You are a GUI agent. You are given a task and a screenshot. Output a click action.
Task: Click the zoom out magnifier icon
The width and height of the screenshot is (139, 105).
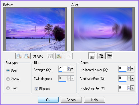19,56
